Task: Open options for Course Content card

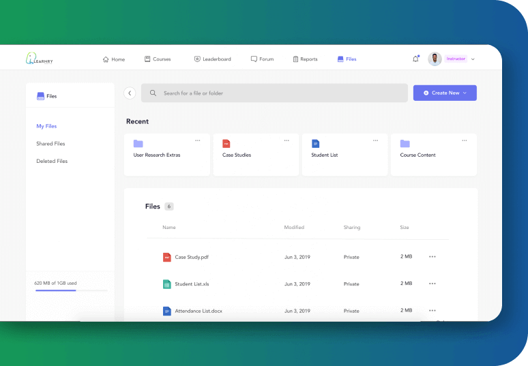Action: [465, 140]
